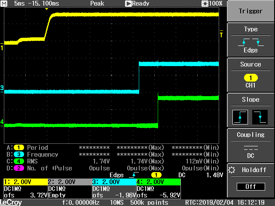Click the 500k points readout
This screenshot has width=275, height=206.
coord(149,203)
